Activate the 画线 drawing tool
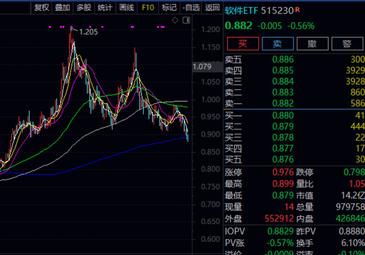Image resolution: width=365 pixels, height=255 pixels. click(126, 7)
